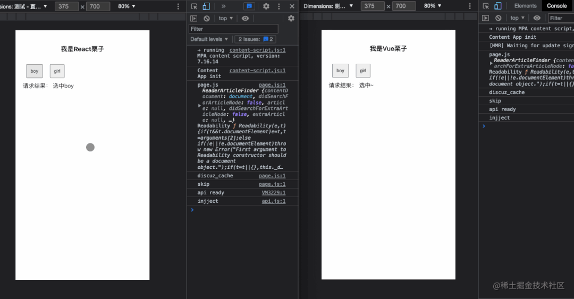Open left device toolbar more options
The width and height of the screenshot is (574, 299).
[x=178, y=6]
